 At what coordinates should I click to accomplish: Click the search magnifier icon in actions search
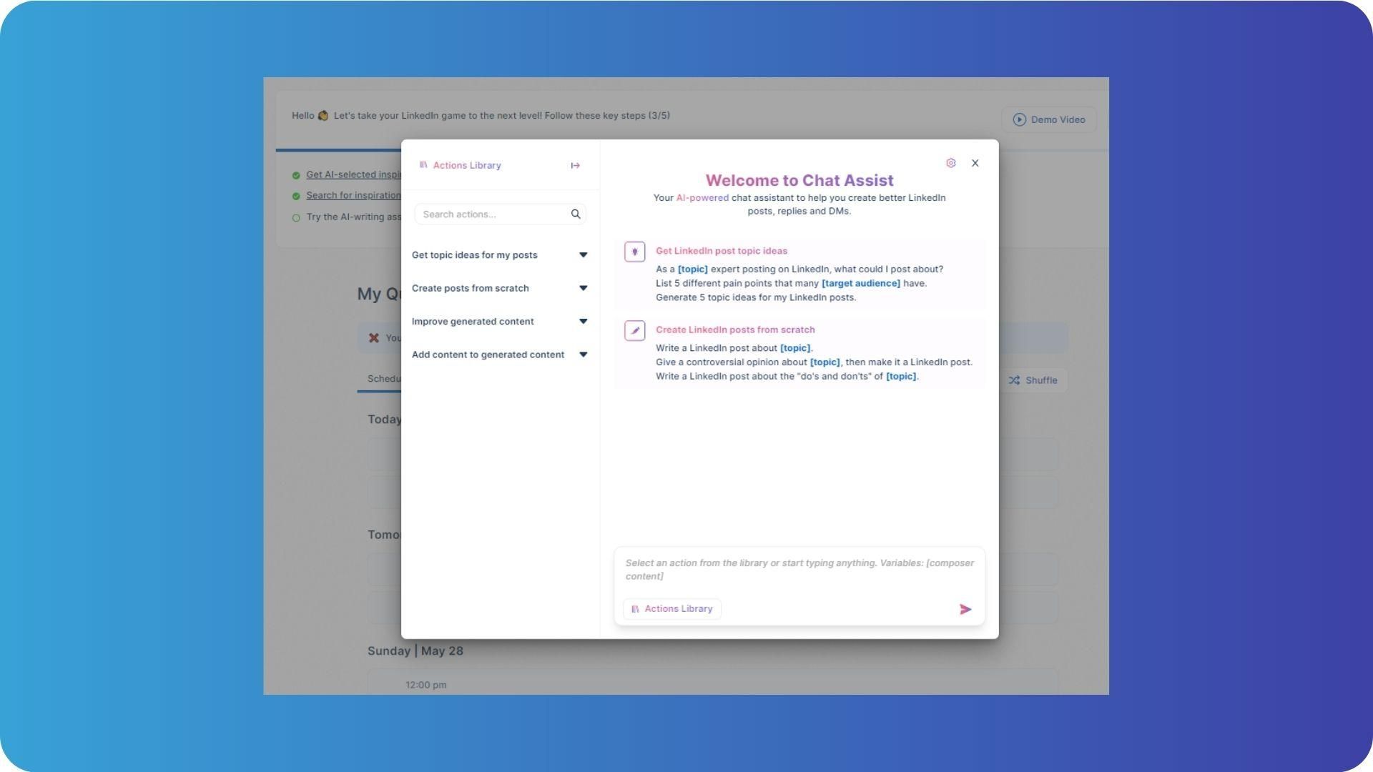(576, 214)
